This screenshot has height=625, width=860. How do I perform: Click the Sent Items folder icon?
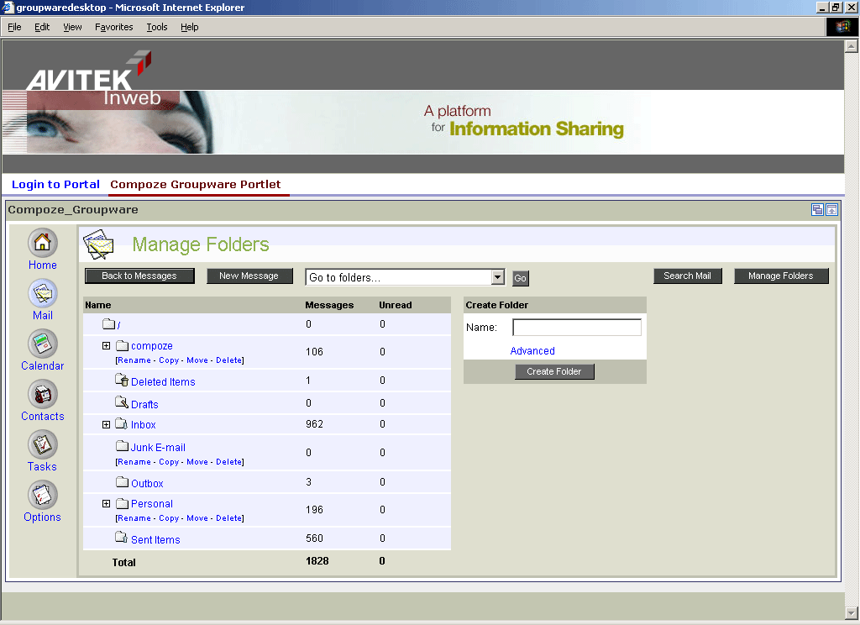pyautogui.click(x=122, y=537)
